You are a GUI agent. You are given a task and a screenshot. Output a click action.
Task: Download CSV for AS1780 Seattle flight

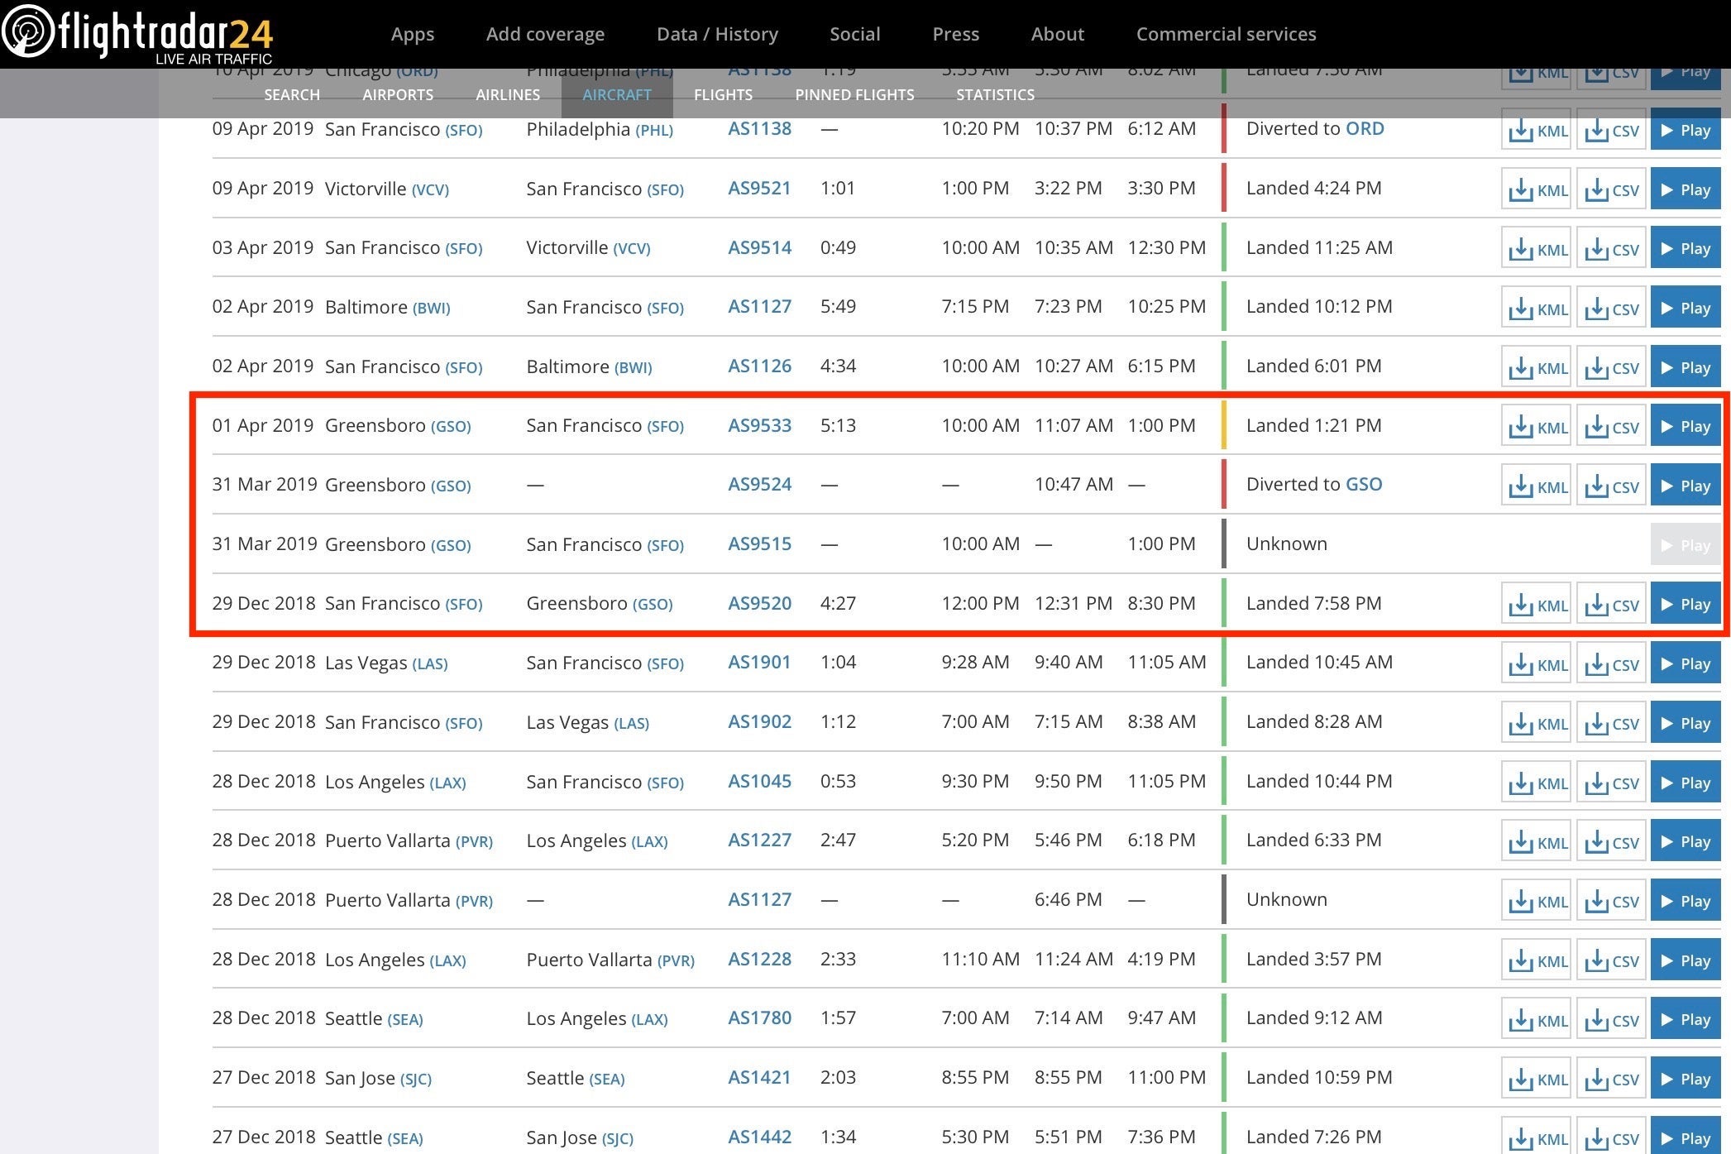[1611, 1019]
